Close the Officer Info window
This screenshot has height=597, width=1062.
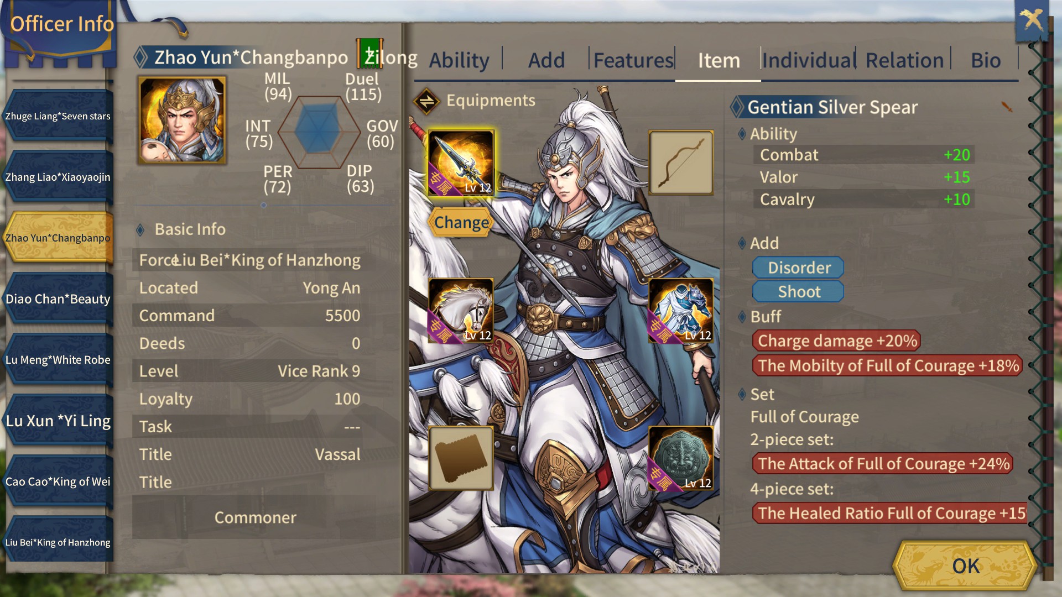click(x=1032, y=20)
